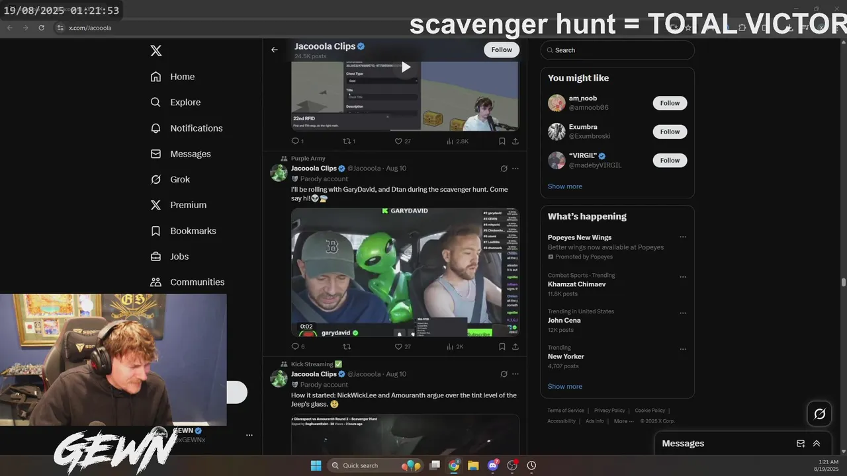Screen dimensions: 847x476
Task: Reply to the GaryDavid post with 6 replies
Action: (298, 346)
